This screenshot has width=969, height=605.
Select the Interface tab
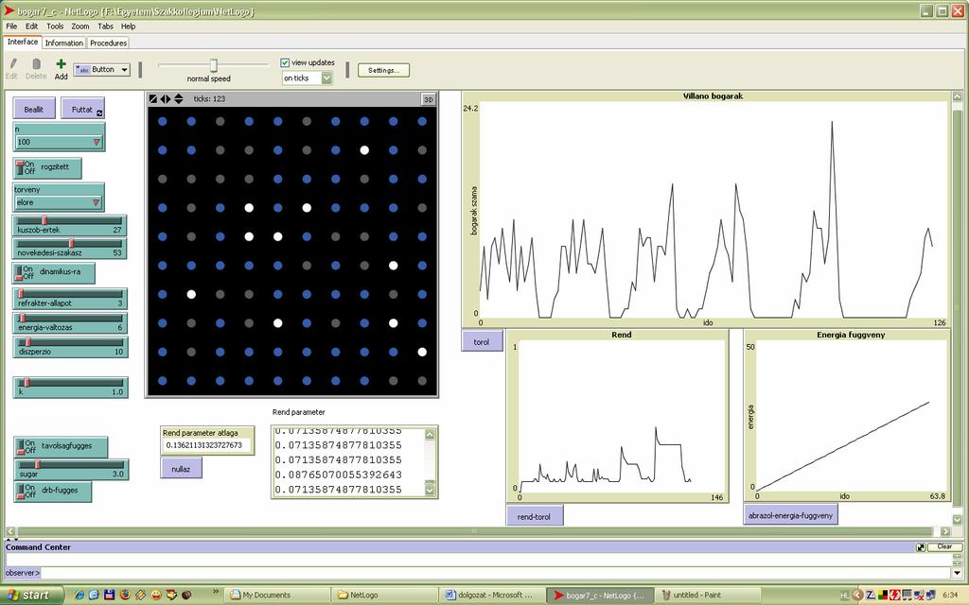click(23, 42)
